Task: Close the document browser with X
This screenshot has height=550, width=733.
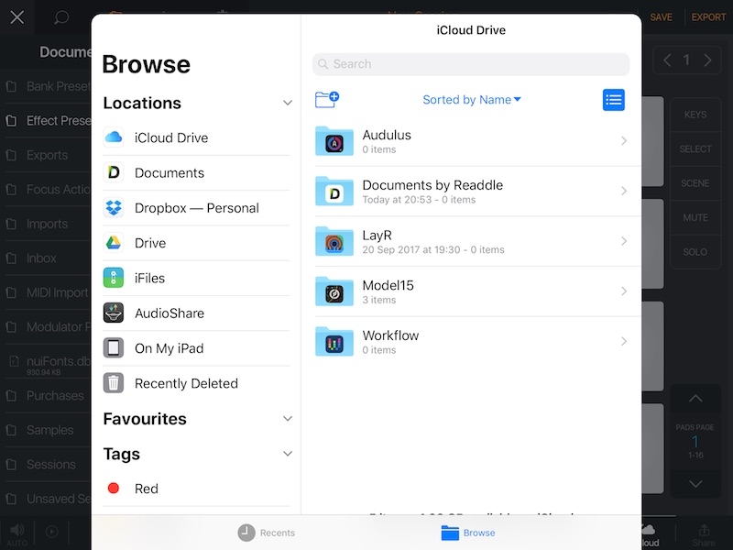Action: [16, 17]
